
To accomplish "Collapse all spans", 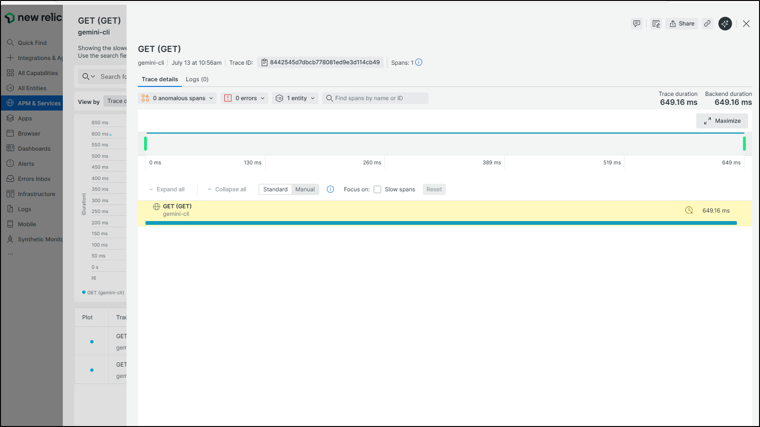I will coord(227,189).
